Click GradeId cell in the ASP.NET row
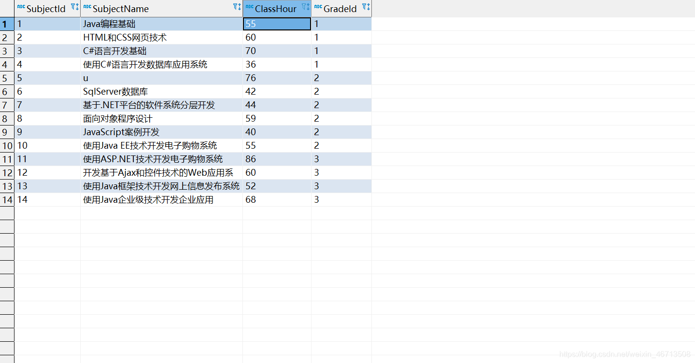 click(341, 159)
